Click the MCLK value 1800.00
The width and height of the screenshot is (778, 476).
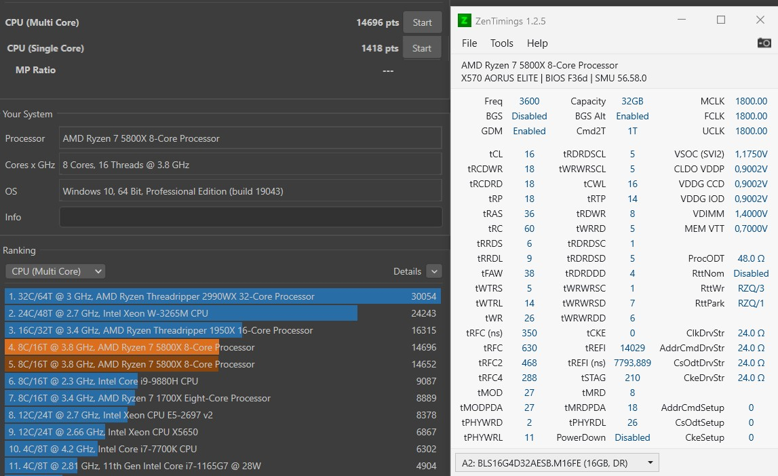[751, 101]
